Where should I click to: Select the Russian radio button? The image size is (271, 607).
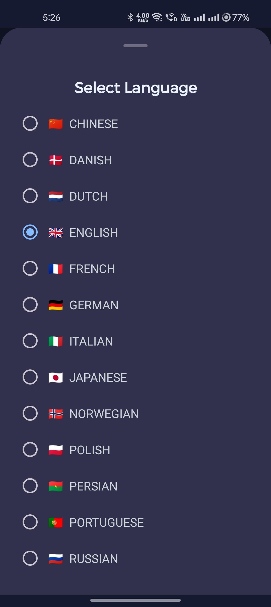pyautogui.click(x=30, y=558)
